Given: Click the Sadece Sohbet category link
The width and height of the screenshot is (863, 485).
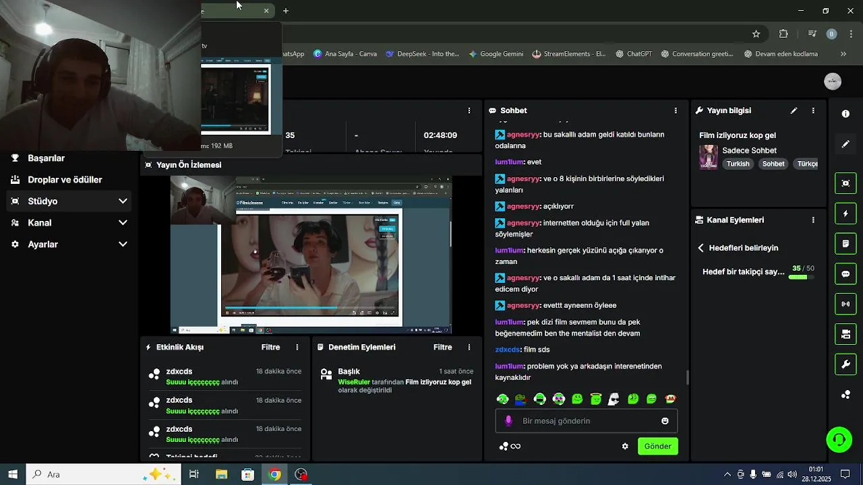Looking at the screenshot, I should (x=749, y=151).
